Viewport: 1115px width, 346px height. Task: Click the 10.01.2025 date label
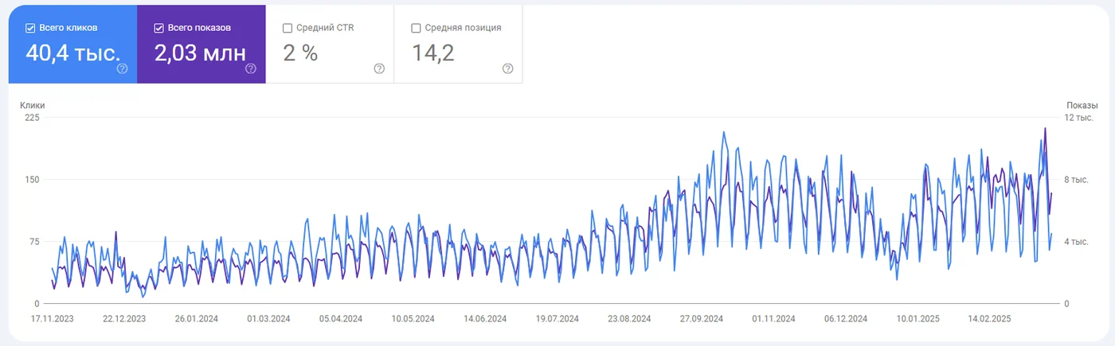(917, 319)
